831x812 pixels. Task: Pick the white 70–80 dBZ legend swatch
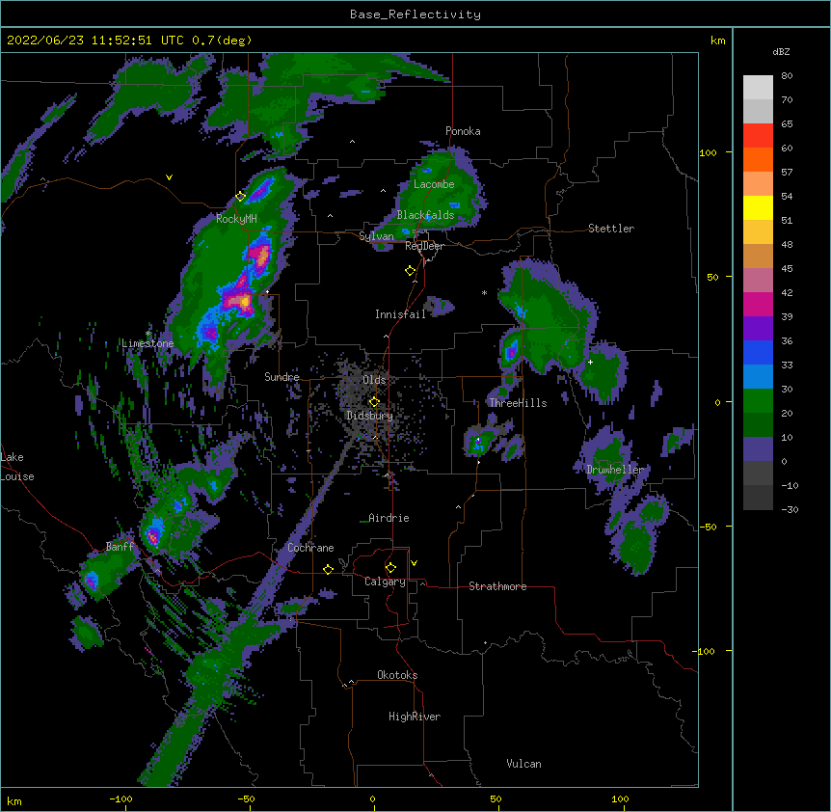(x=758, y=88)
